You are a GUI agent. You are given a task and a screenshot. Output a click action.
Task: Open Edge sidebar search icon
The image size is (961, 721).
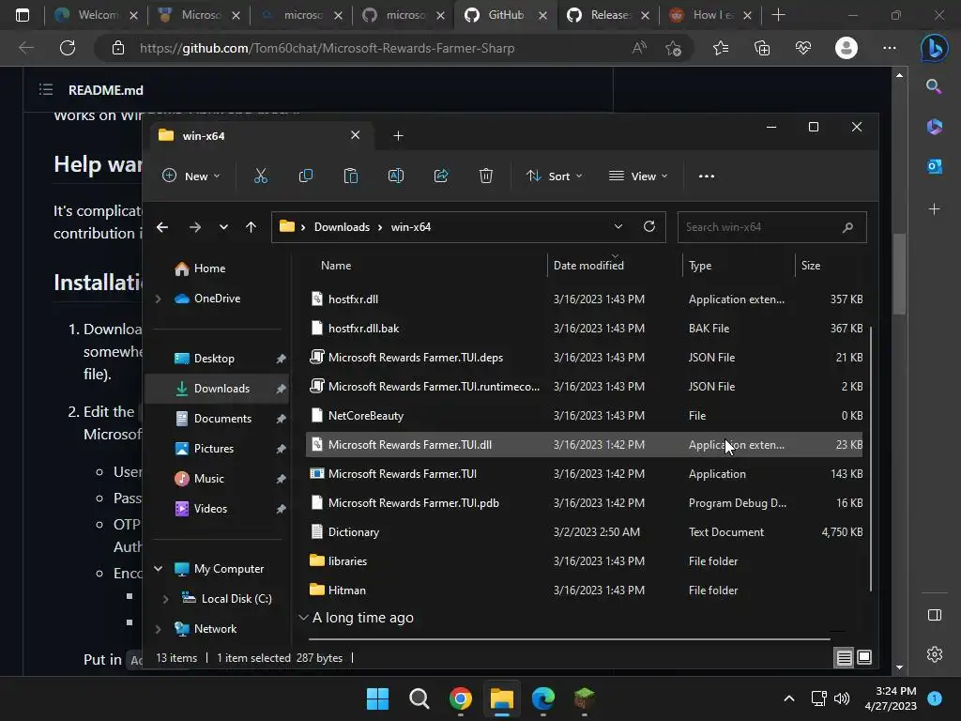click(x=934, y=86)
